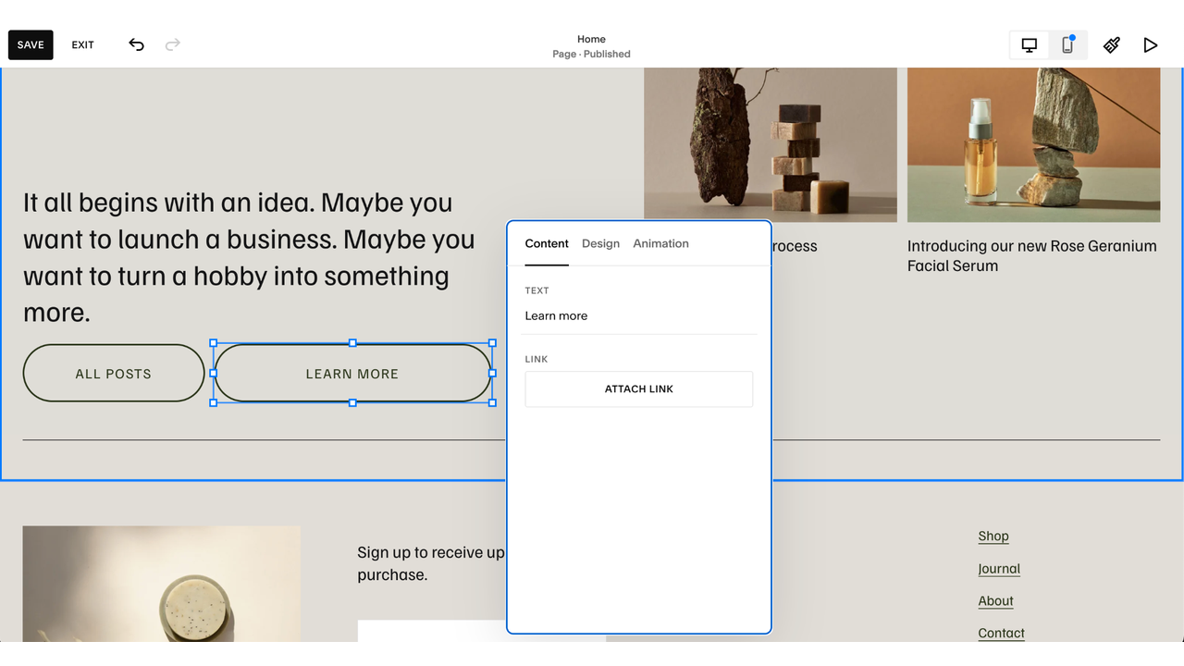Switch to the Animation tab
Image resolution: width=1184 pixels, height=666 pixels.
click(660, 243)
